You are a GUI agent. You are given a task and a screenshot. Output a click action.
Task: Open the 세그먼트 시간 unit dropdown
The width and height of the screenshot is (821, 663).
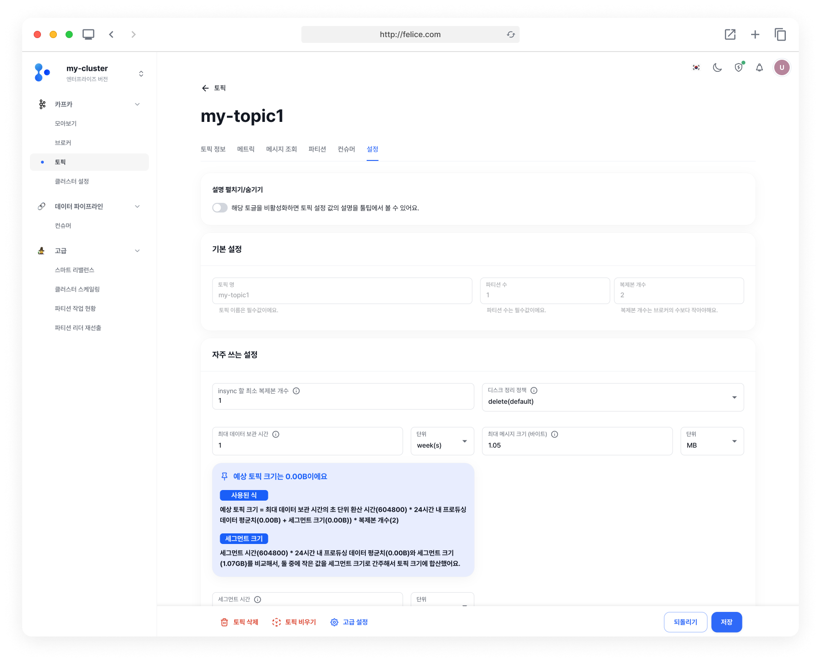(x=442, y=599)
